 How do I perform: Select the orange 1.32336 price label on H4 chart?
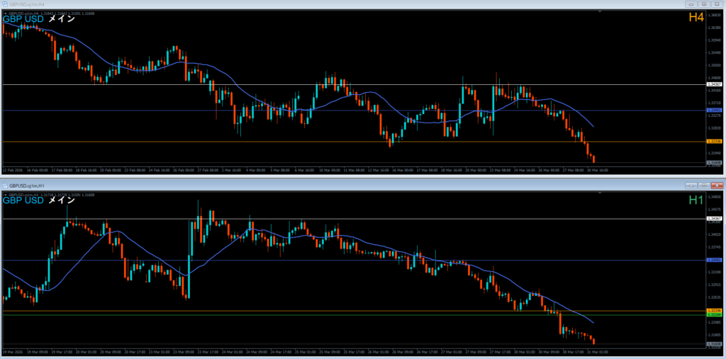click(715, 142)
